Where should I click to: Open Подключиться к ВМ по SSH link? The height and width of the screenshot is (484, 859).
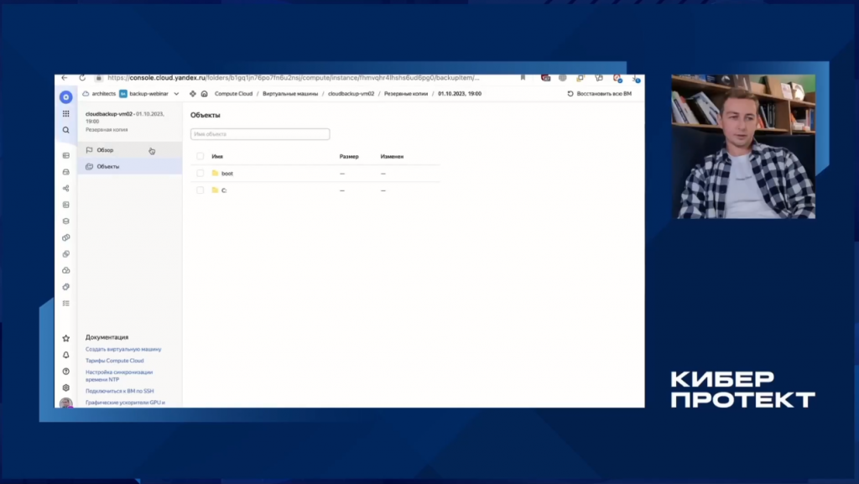pos(119,391)
